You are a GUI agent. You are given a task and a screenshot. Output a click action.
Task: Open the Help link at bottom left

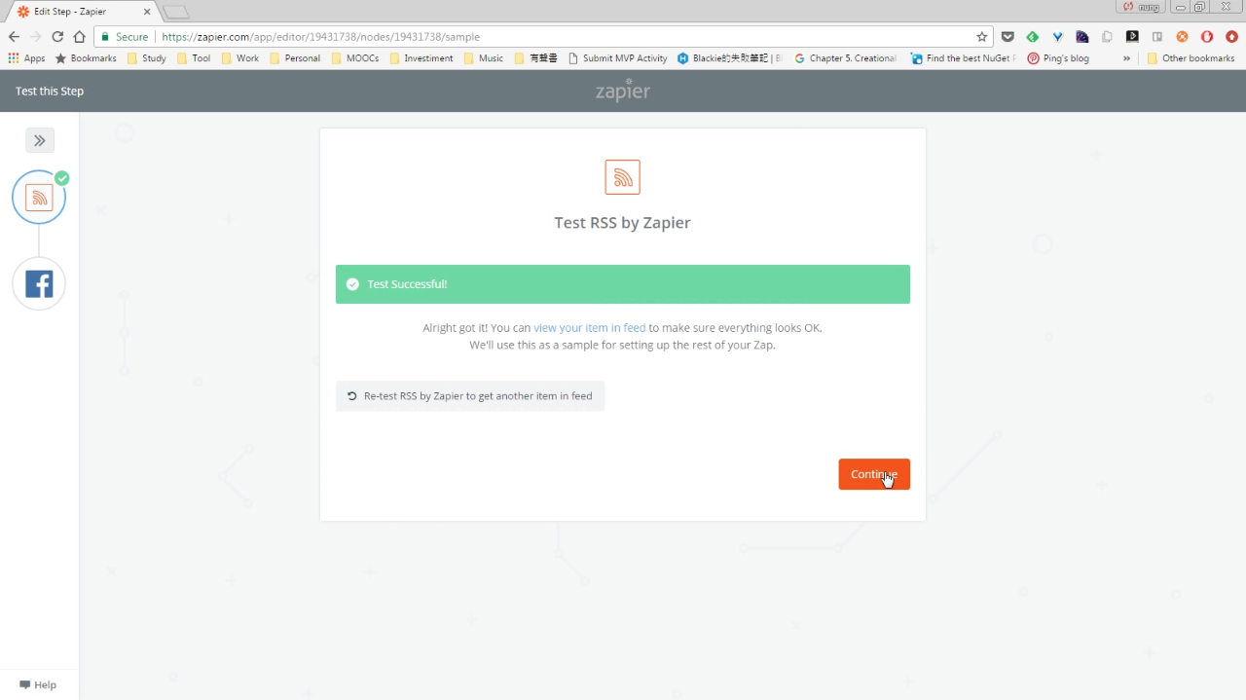tap(38, 684)
